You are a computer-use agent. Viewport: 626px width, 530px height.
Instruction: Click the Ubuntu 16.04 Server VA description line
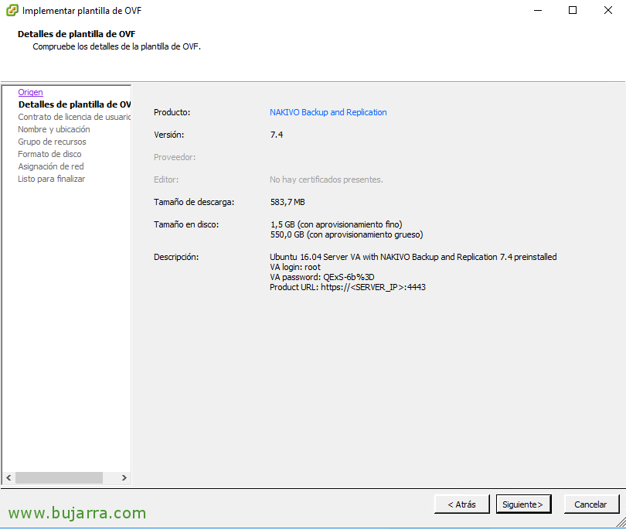coord(413,257)
